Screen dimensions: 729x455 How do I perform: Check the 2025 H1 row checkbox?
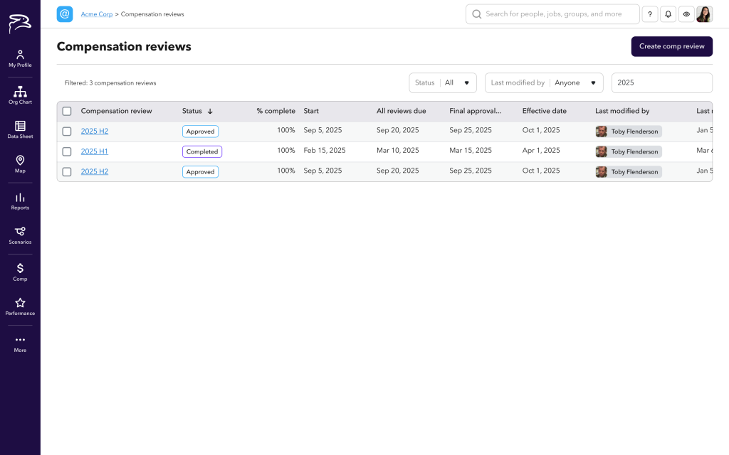[67, 151]
